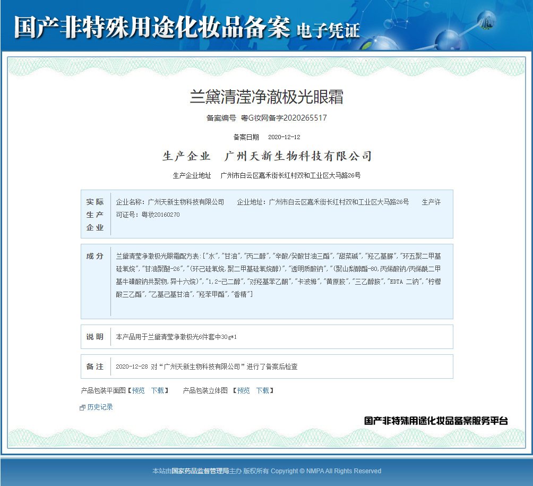Click the 成分 section label
This screenshot has width=533, height=486.
[95, 256]
